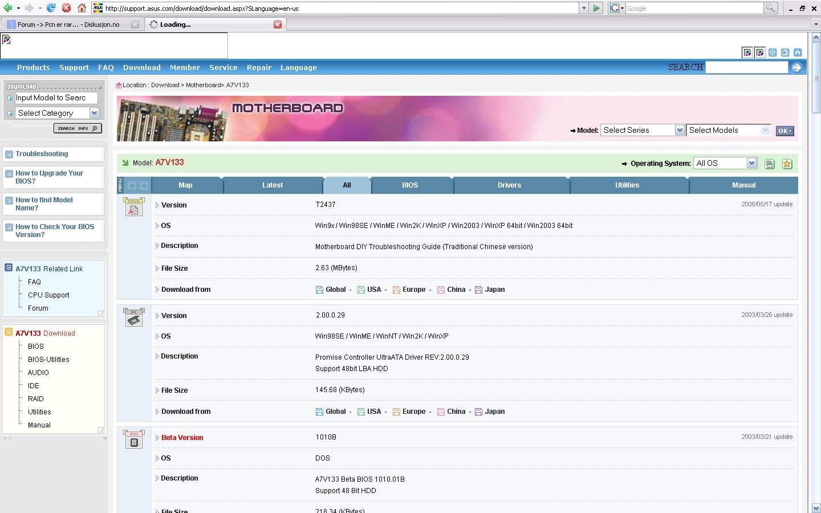This screenshot has height=513, width=821.
Task: Go to the browser home page icon
Action: coord(82,8)
